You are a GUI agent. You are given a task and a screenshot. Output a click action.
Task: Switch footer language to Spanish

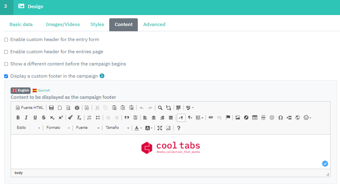tap(41, 90)
